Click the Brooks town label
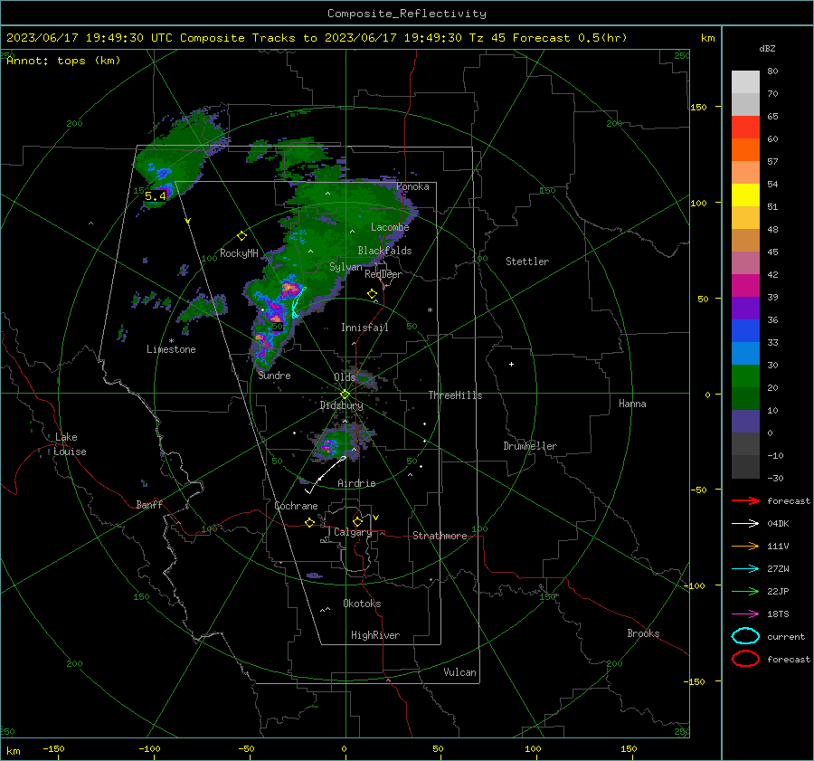Image resolution: width=814 pixels, height=761 pixels. (643, 633)
